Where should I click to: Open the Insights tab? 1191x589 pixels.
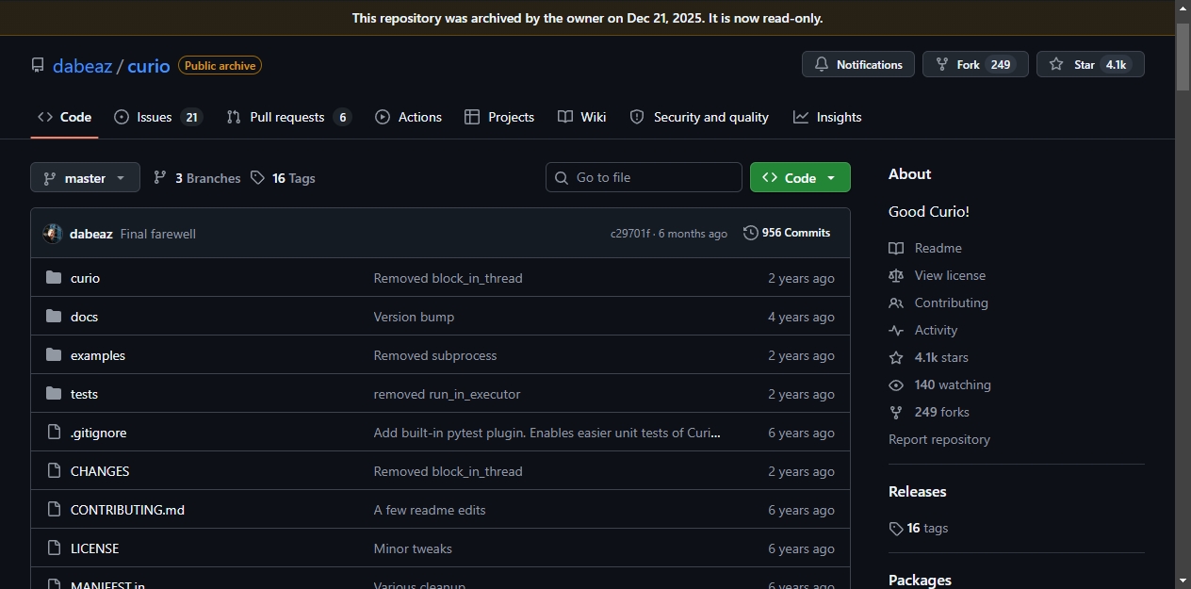coord(827,117)
